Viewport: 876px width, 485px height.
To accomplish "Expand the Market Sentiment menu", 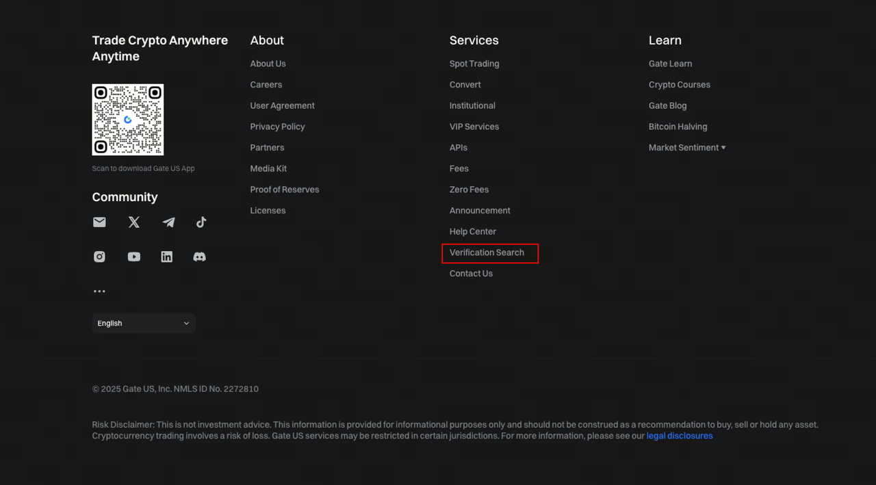I will click(x=686, y=148).
